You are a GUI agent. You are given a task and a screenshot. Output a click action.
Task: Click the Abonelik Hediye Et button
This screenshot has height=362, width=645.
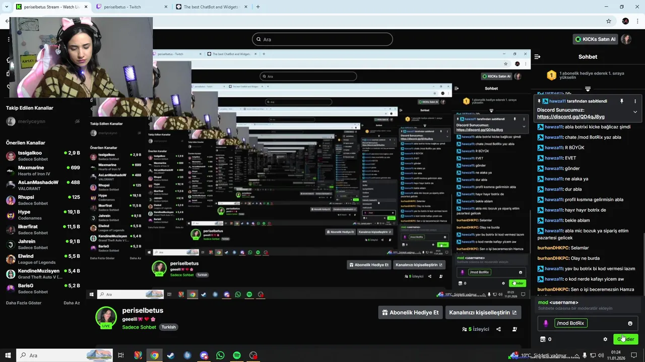click(410, 312)
